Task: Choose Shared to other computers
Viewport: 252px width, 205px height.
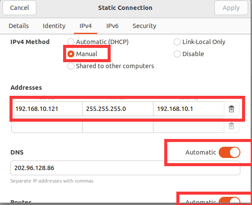Action: click(111, 66)
